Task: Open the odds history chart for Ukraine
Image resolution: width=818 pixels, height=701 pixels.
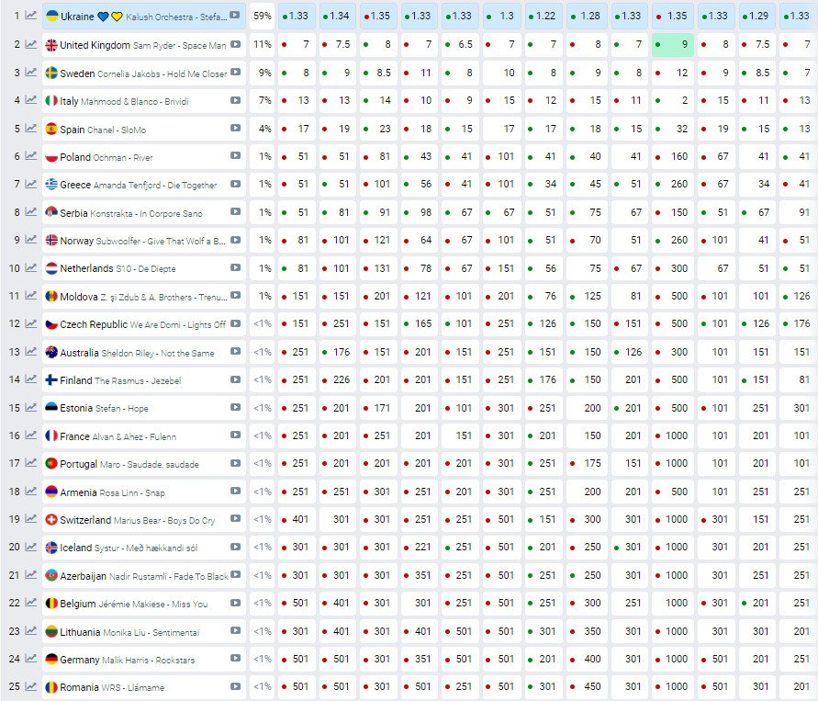Action: click(x=31, y=16)
